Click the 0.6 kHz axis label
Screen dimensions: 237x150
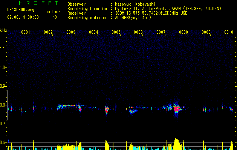coord(3,142)
